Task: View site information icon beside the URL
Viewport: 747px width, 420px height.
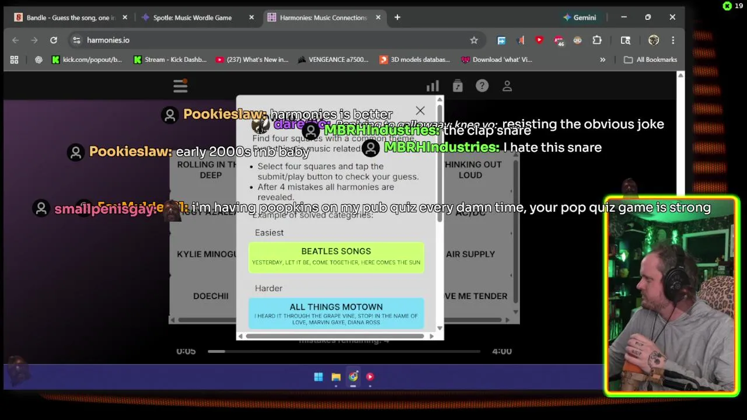Action: click(x=76, y=40)
